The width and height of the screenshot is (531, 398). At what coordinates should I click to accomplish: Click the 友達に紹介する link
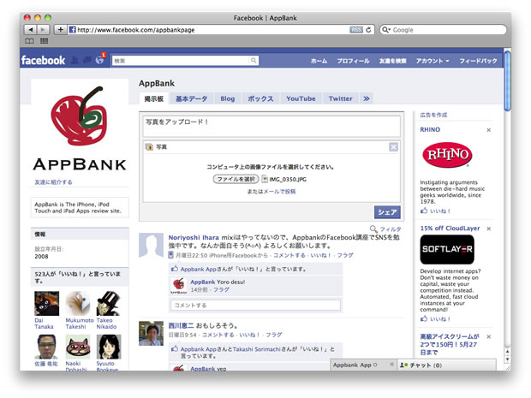(x=53, y=182)
